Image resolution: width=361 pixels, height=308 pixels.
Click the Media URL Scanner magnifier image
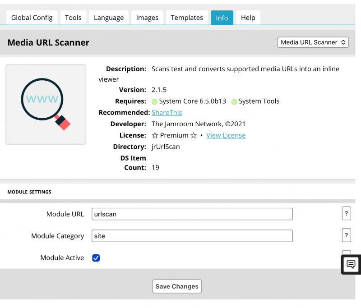tap(46, 104)
